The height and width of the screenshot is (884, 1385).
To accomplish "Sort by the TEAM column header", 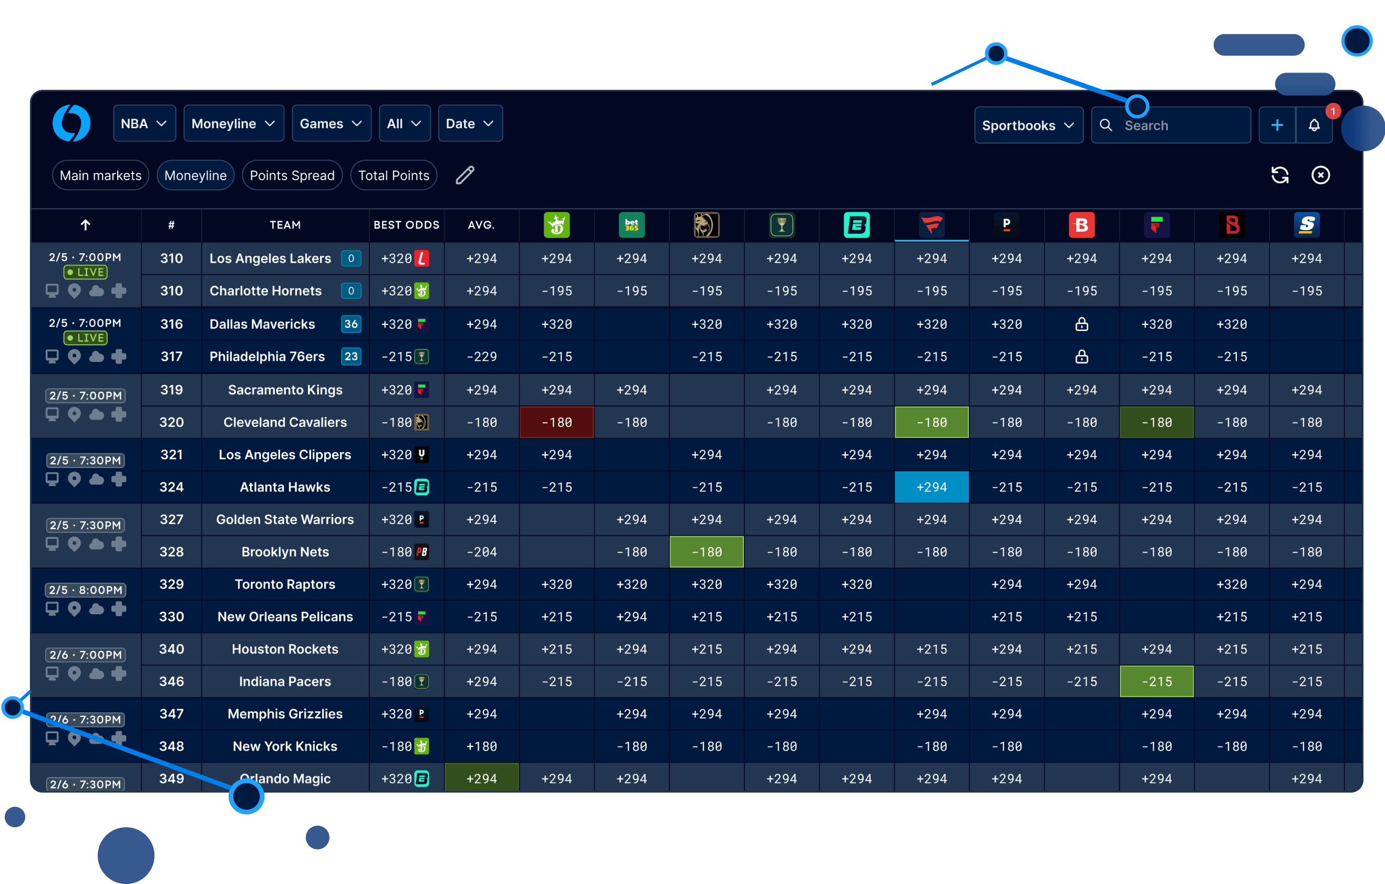I will point(285,225).
